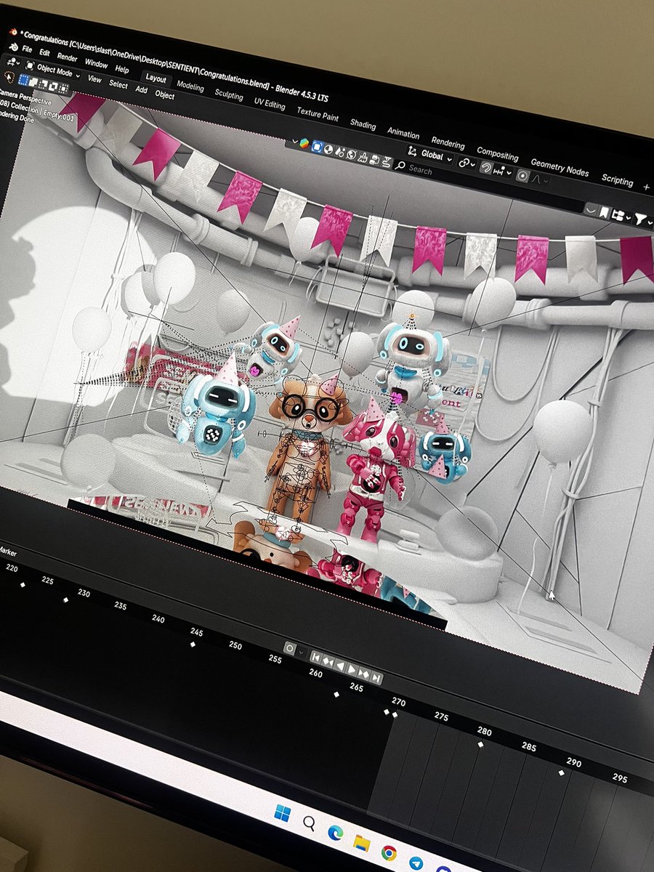This screenshot has width=654, height=872.
Task: Choose the Extend selection mode icon
Action: click(x=33, y=82)
